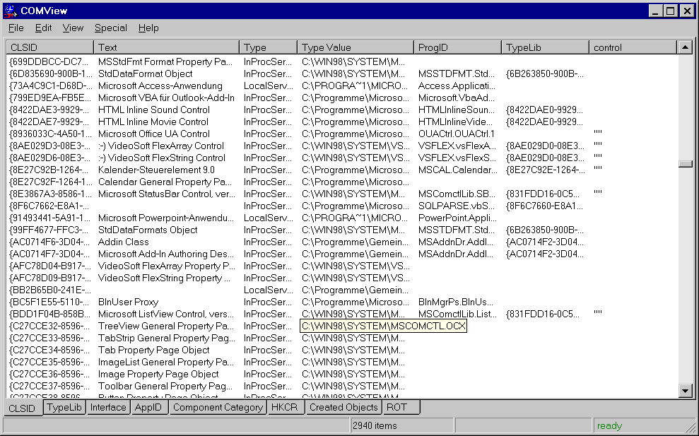Select the Microsoft Office UA Control row
699x436 pixels.
[x=342, y=134]
